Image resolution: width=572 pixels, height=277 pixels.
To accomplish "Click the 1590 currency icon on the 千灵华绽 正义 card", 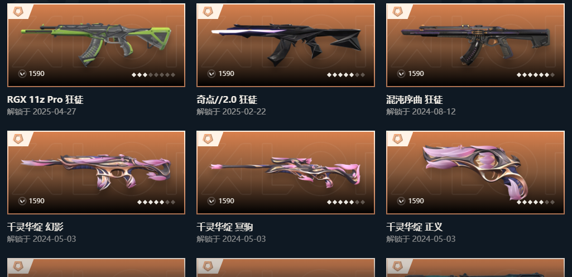I will click(x=401, y=201).
